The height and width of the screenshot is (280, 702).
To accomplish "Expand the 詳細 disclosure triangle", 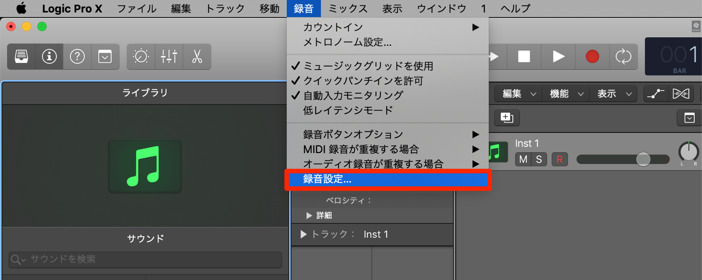I will click(x=309, y=215).
